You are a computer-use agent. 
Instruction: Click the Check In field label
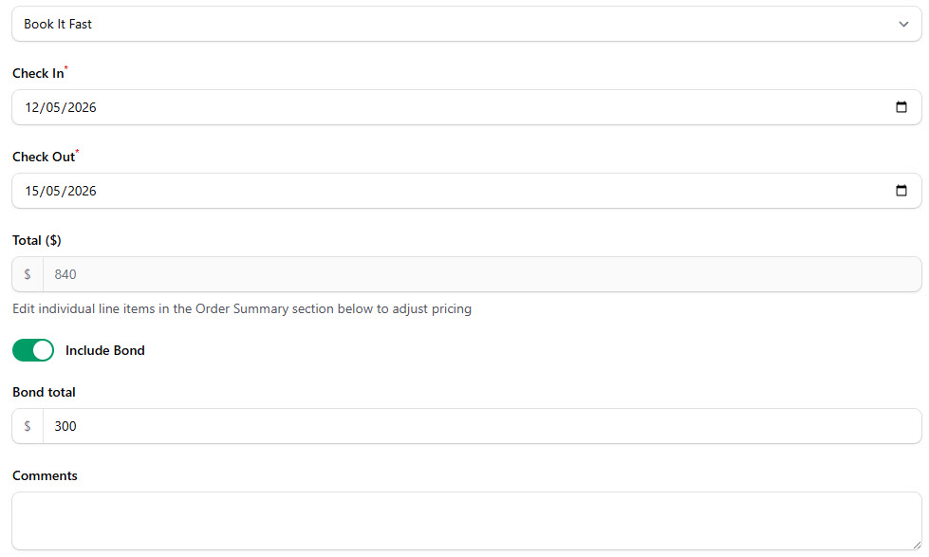pos(38,73)
